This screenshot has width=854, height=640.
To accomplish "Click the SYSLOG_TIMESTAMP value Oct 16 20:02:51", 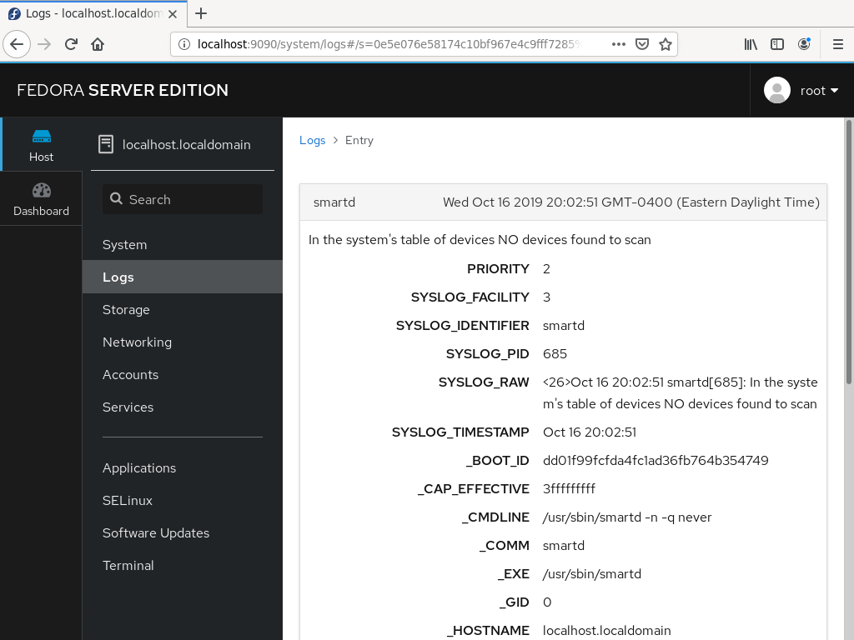I will pos(590,432).
